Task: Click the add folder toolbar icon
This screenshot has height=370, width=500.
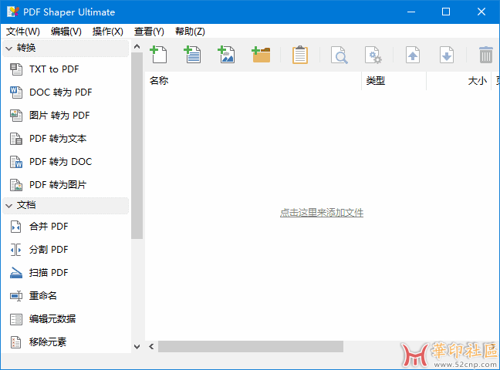Action: [x=261, y=55]
